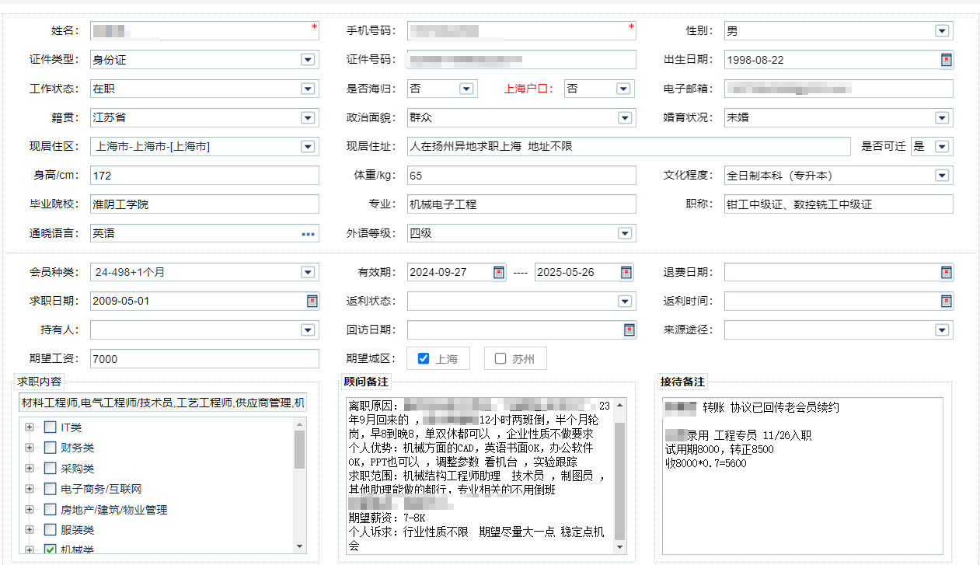Open the 是否可迁 dropdown

coord(942,147)
